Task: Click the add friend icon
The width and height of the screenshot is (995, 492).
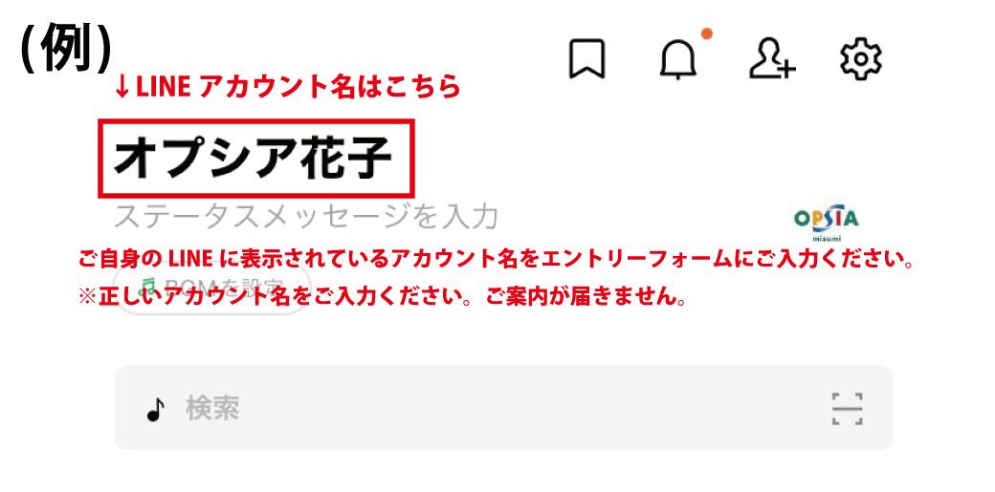Action: click(772, 59)
